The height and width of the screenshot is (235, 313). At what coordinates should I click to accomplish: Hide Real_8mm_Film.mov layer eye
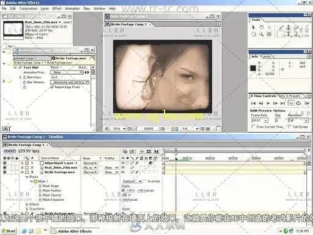(5, 168)
